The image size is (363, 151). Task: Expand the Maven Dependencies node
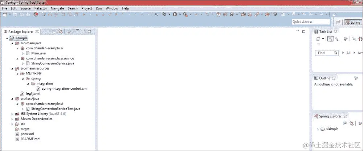(x=12, y=119)
